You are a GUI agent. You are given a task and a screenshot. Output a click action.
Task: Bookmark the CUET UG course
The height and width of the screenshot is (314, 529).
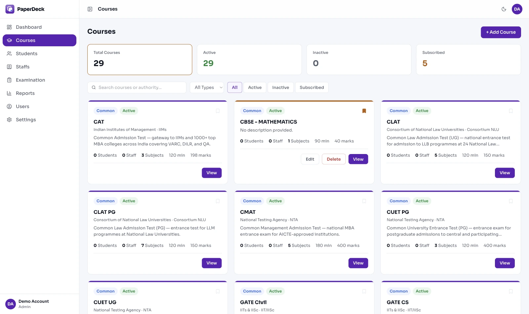click(x=218, y=291)
